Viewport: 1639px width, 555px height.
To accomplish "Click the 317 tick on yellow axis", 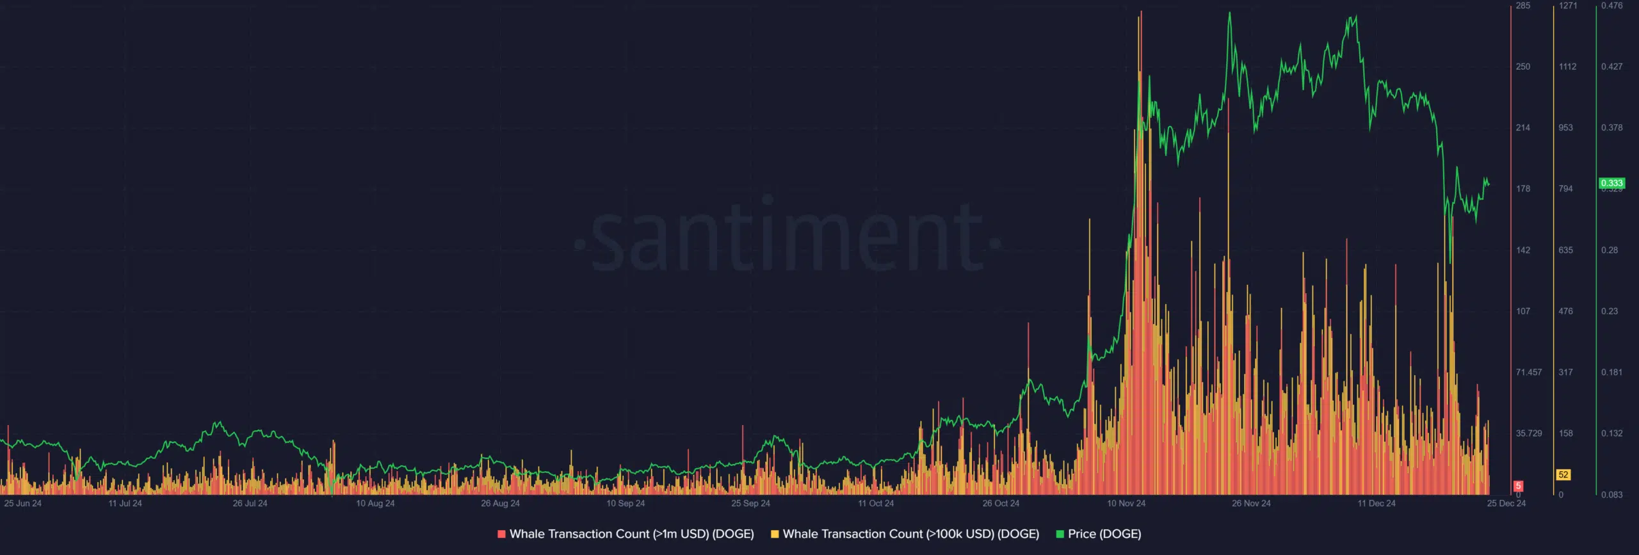I will 1565,372.
